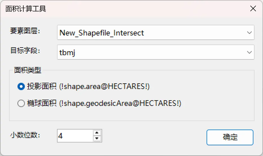Choose the !shape.area@HECTARES! option label

tap(104, 86)
